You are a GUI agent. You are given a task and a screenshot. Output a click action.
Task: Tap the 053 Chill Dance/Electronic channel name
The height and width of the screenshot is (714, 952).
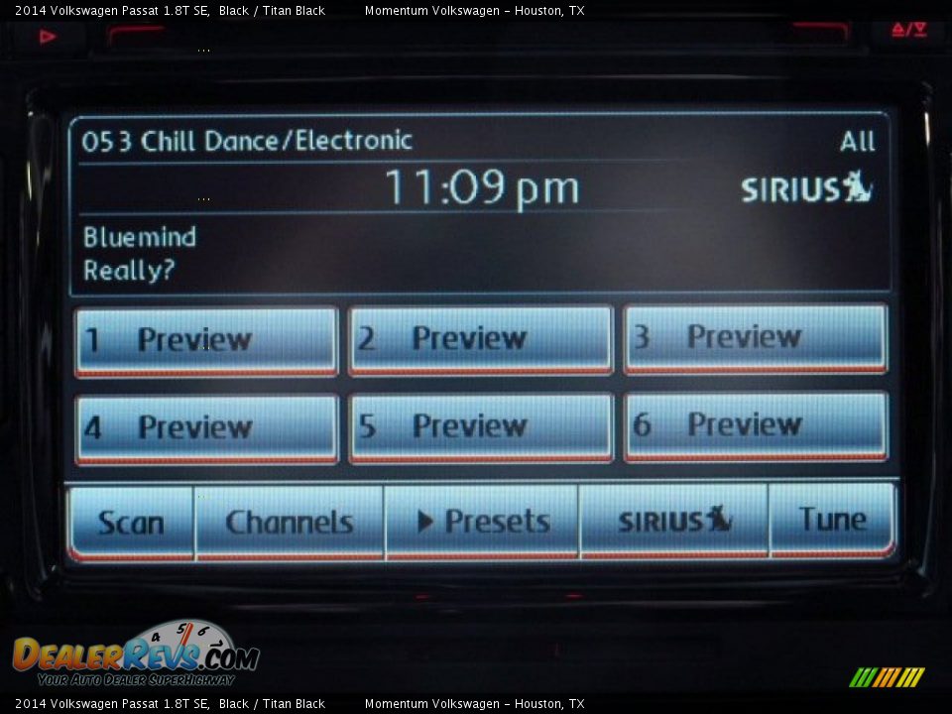point(246,141)
